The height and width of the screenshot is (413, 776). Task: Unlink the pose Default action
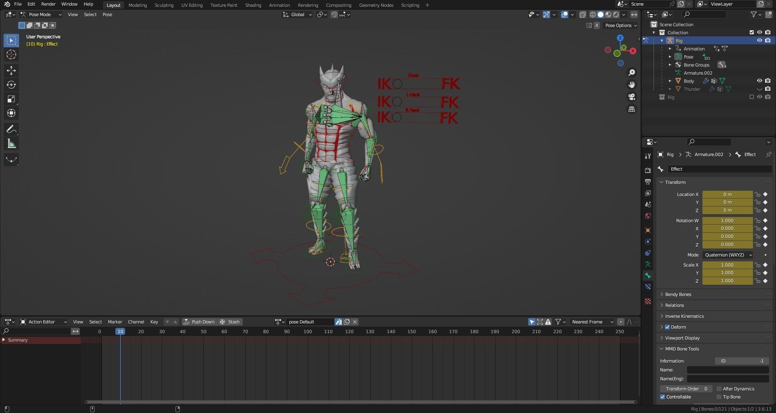click(355, 322)
